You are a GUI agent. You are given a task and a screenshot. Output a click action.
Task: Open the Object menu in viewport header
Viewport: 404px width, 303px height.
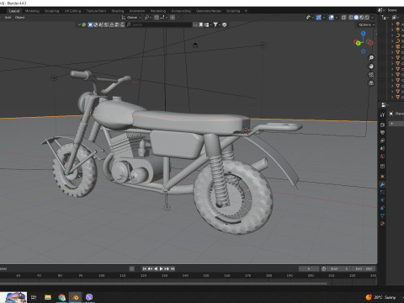coord(19,18)
